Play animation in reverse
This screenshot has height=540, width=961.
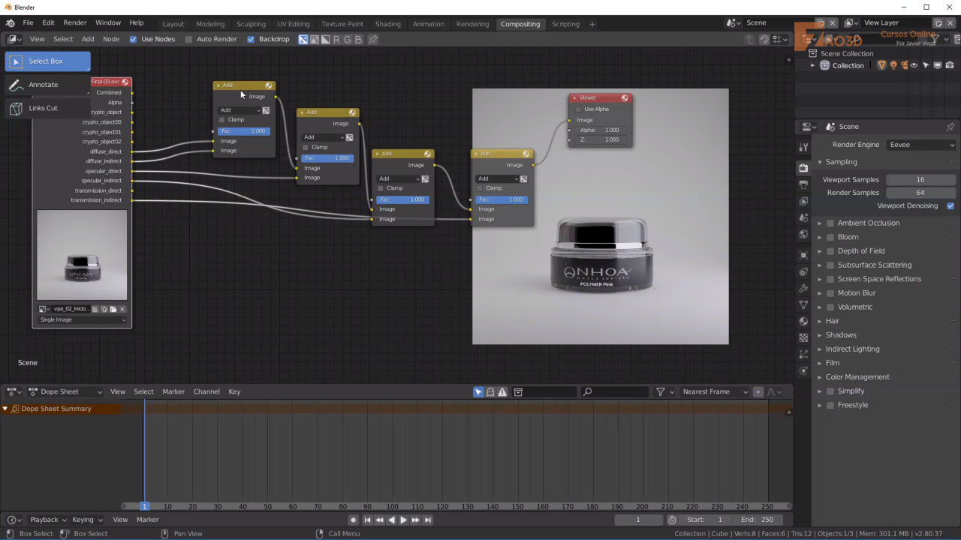391,520
